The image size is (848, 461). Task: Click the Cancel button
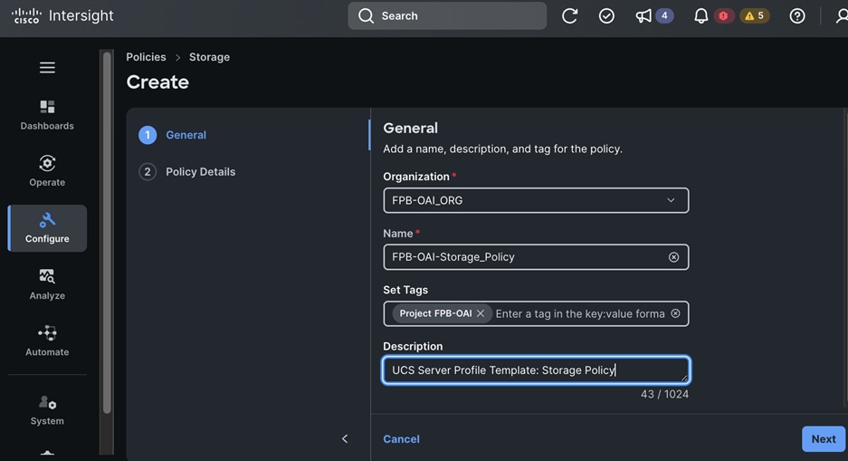[401, 439]
